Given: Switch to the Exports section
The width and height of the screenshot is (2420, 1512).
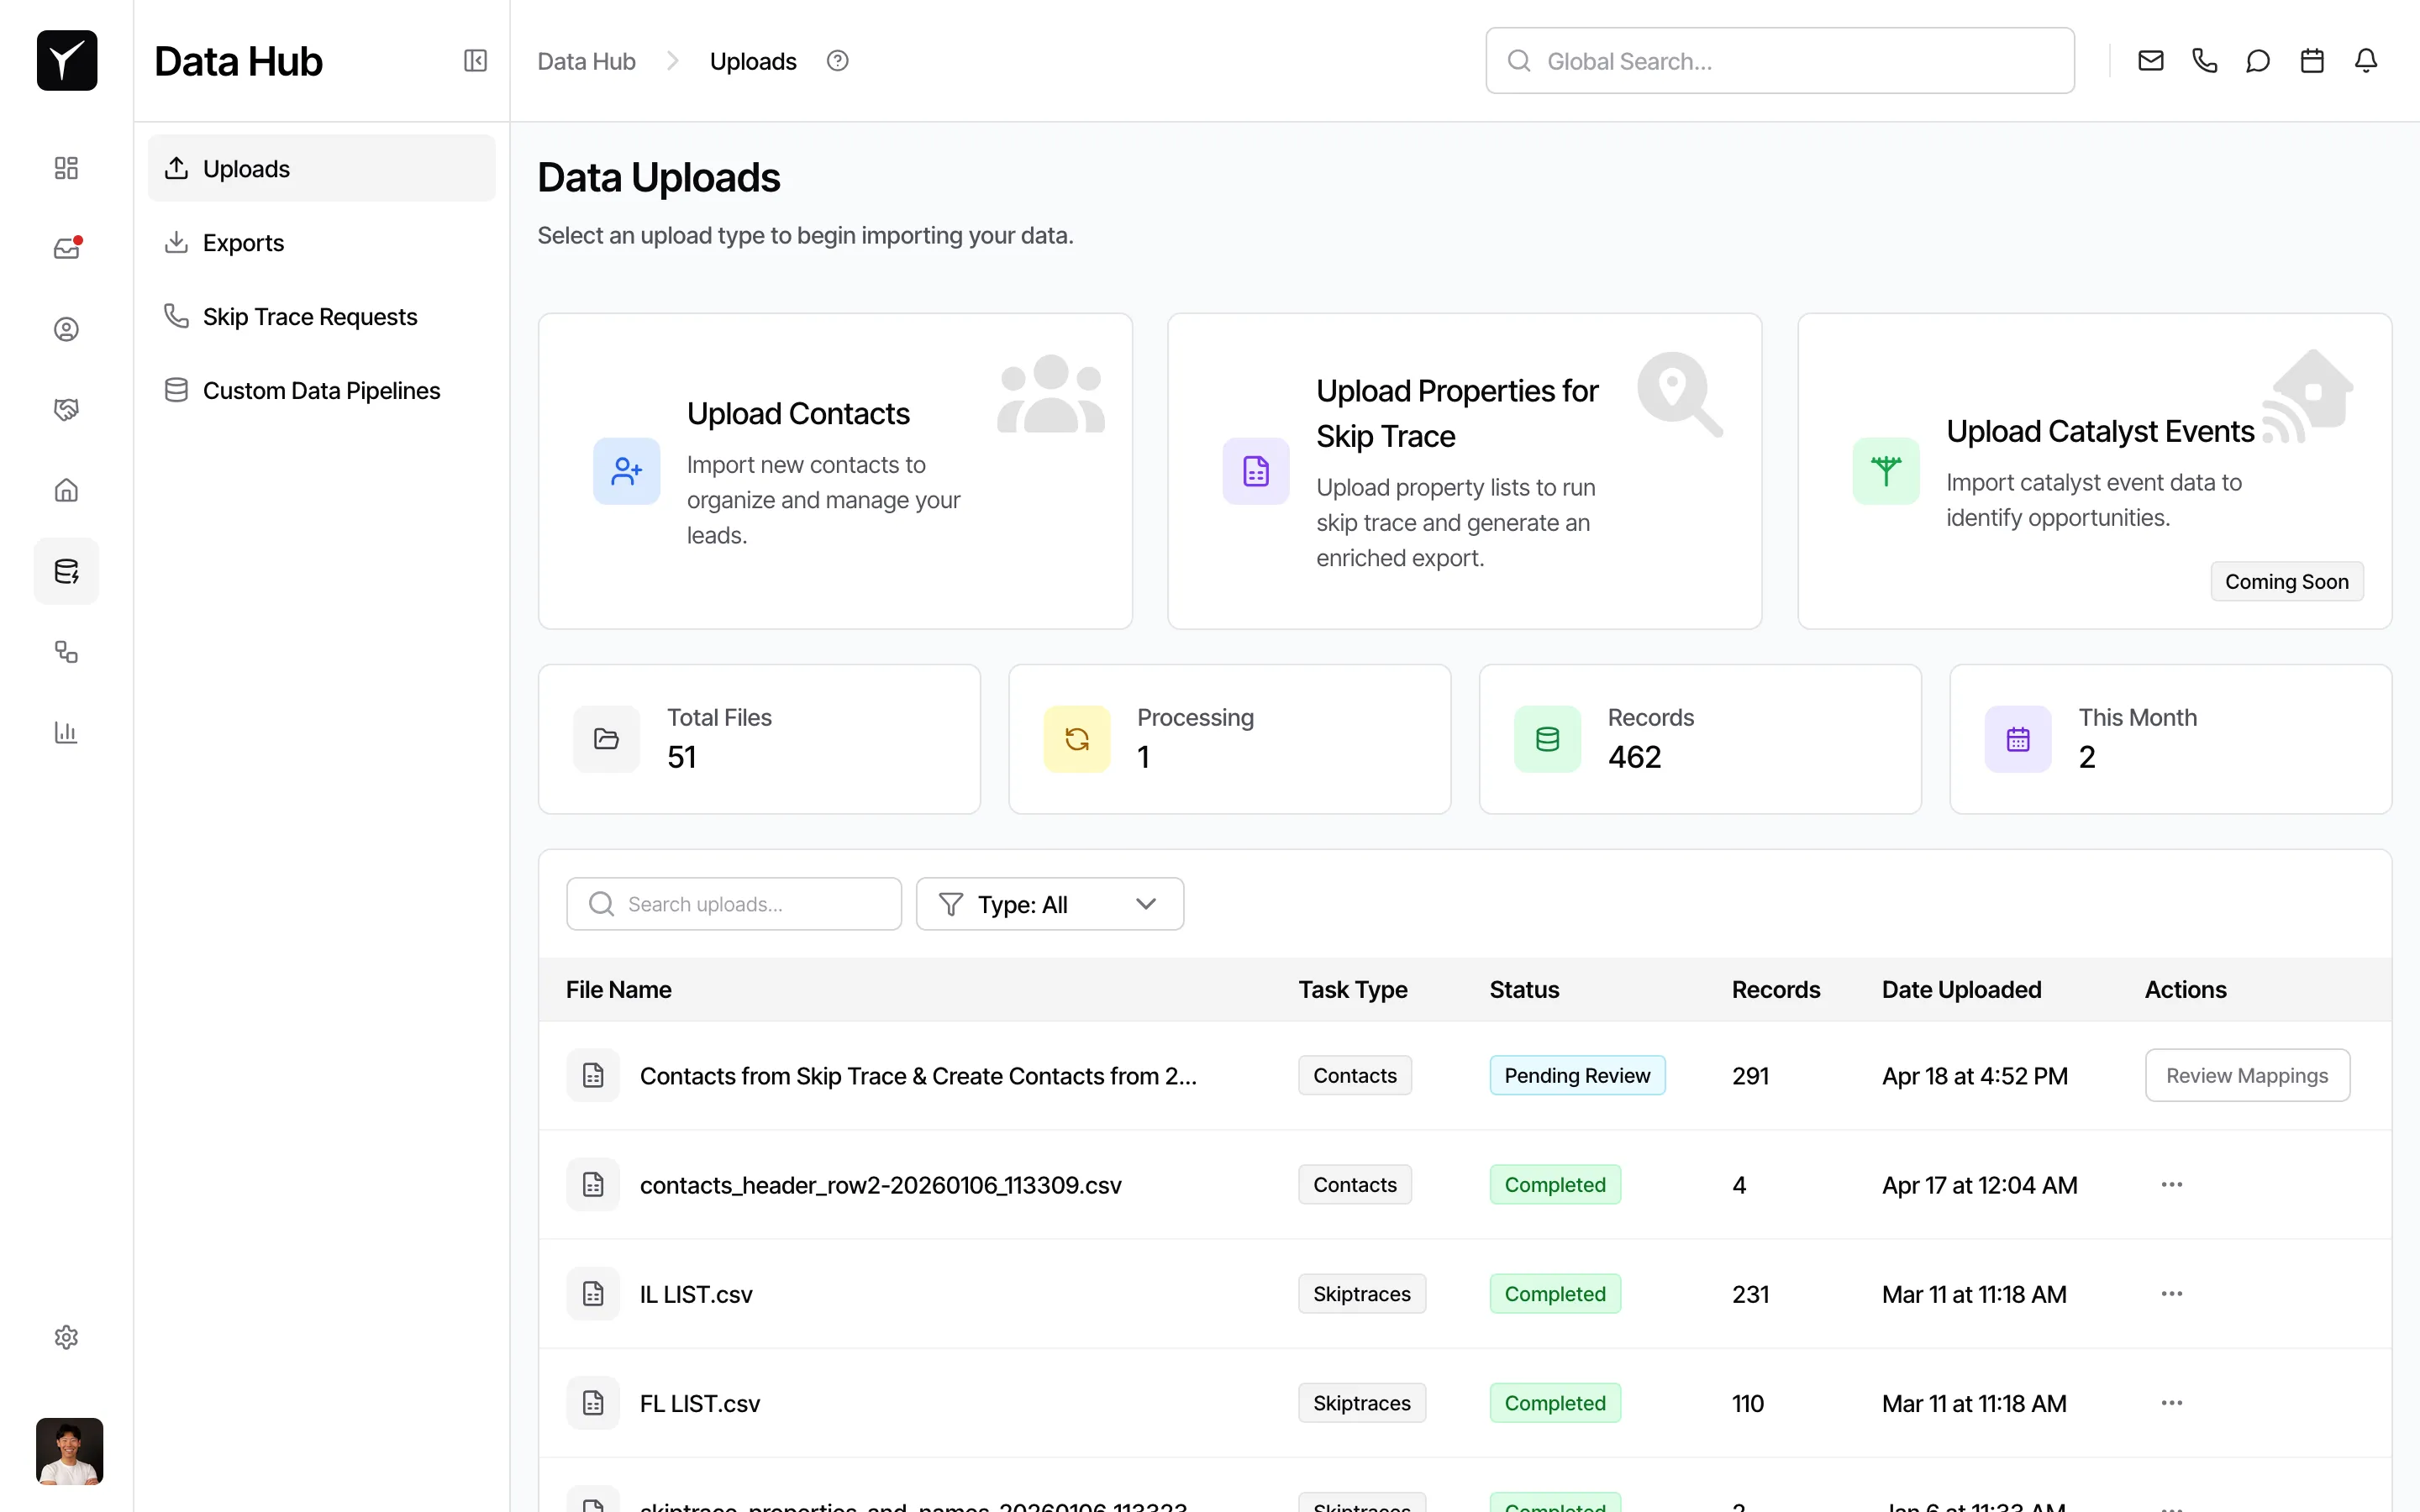Looking at the screenshot, I should [x=243, y=242].
